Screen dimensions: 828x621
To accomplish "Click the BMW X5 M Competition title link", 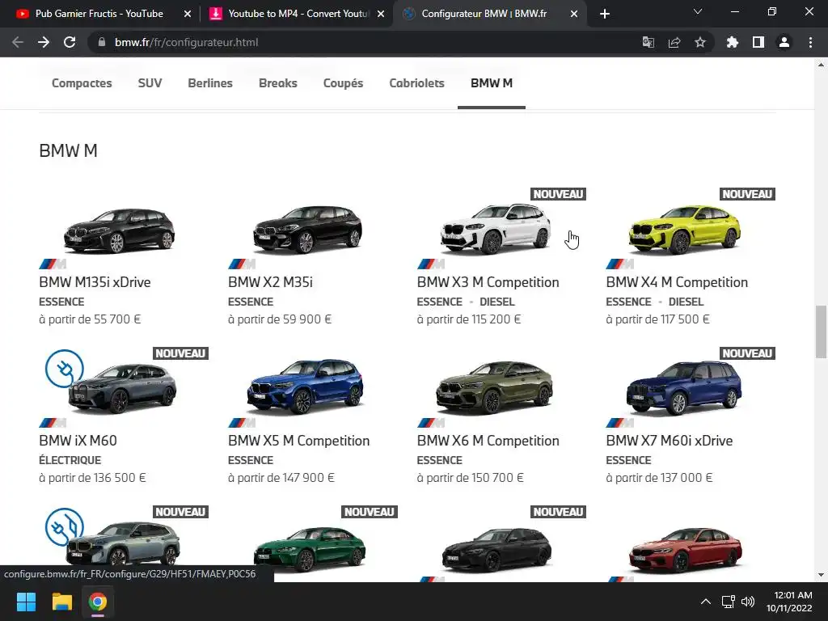I will coord(299,441).
